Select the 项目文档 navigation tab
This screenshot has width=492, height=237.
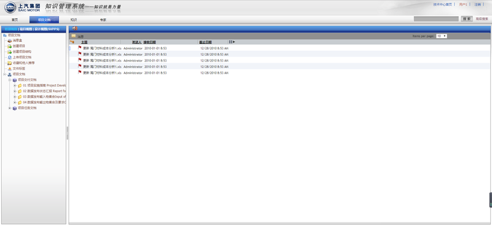click(44, 20)
